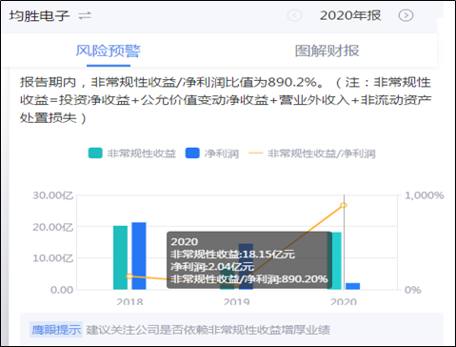This screenshot has width=456, height=347.
Task: Click tooltip text 净利润:2.04亿元
Action: click(212, 267)
